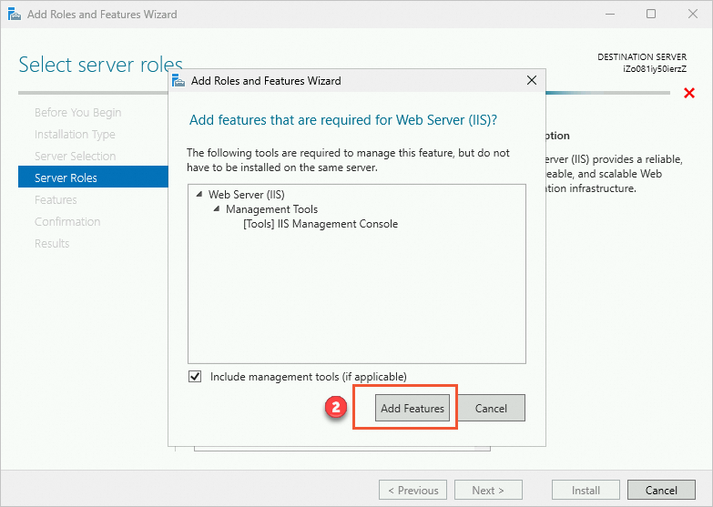Click the inner dialog wizard icon
The width and height of the screenshot is (713, 507).
coord(178,80)
